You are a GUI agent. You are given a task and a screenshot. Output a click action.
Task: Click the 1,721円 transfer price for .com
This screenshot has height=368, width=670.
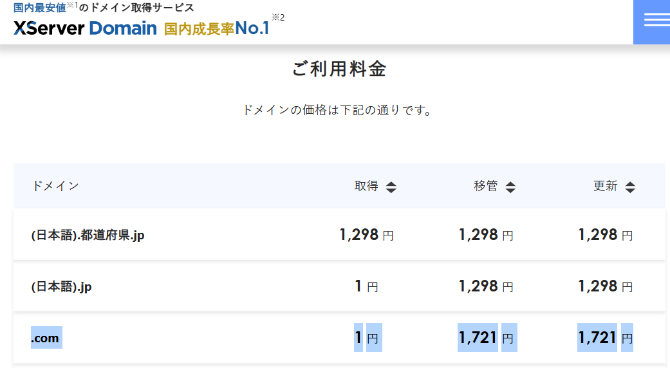486,338
